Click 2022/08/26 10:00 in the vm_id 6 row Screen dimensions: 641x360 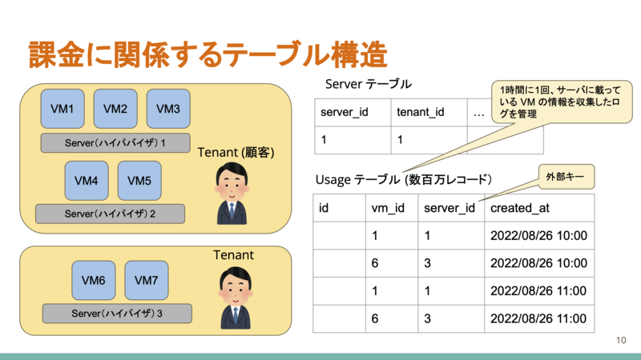click(538, 263)
